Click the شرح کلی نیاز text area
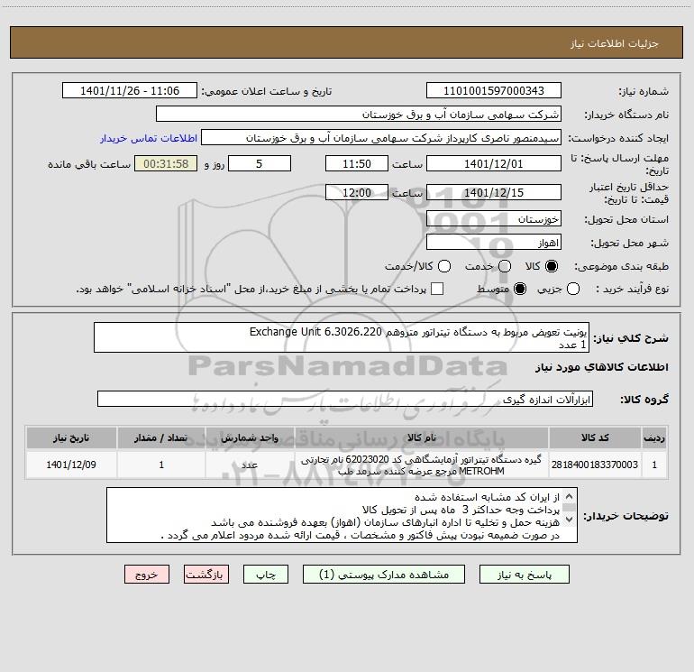The image size is (694, 672). pyautogui.click(x=342, y=337)
